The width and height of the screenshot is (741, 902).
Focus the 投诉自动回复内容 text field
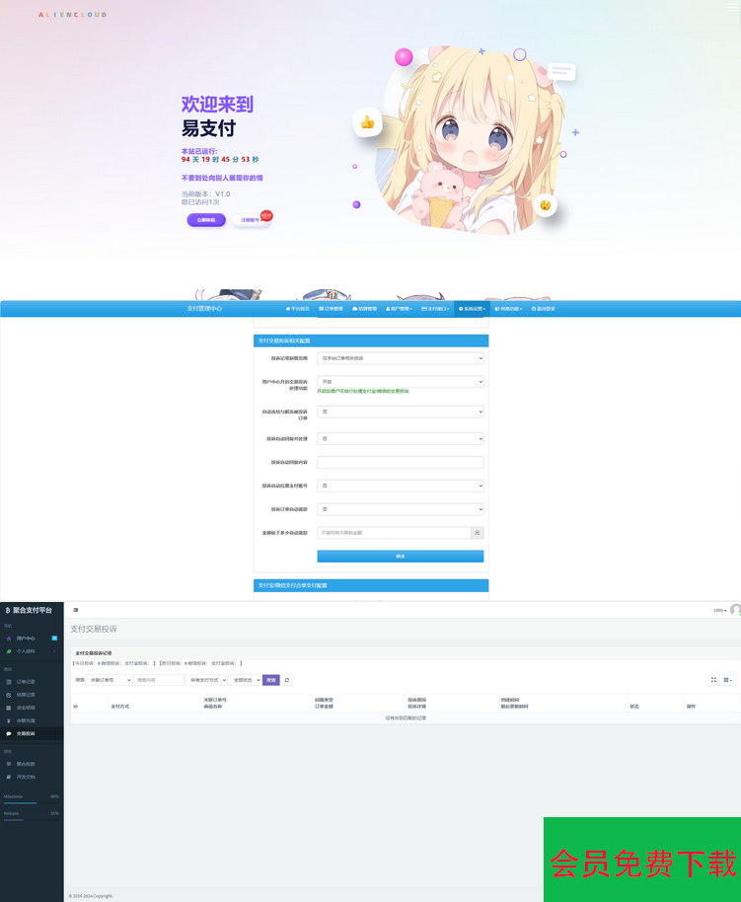tap(401, 463)
